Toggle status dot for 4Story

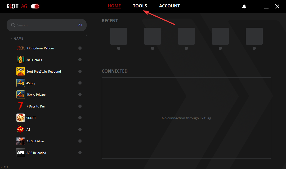click(80, 83)
